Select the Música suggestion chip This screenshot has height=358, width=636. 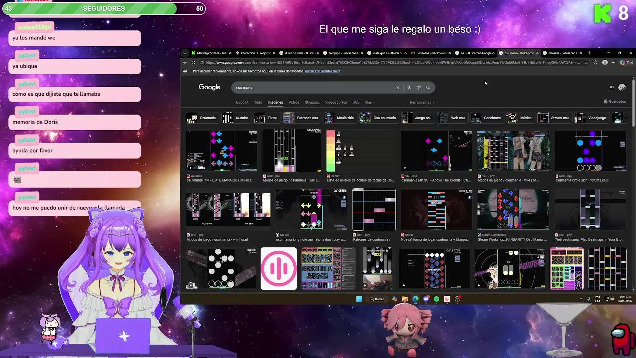click(x=520, y=118)
